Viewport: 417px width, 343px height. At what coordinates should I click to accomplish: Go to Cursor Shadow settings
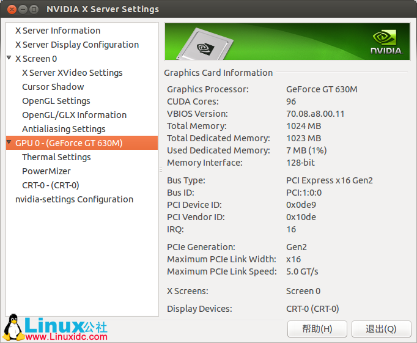pos(53,87)
